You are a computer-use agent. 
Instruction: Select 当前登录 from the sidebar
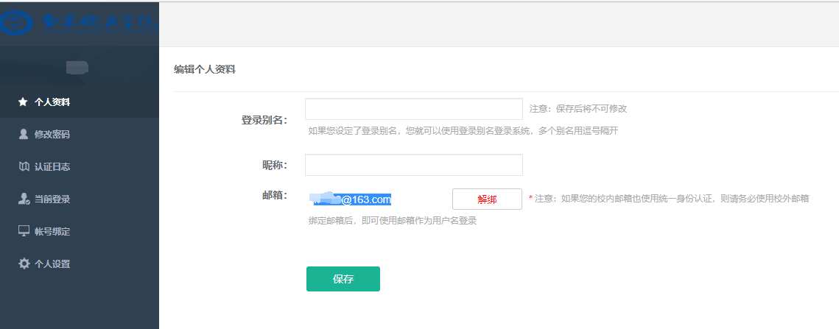click(52, 199)
